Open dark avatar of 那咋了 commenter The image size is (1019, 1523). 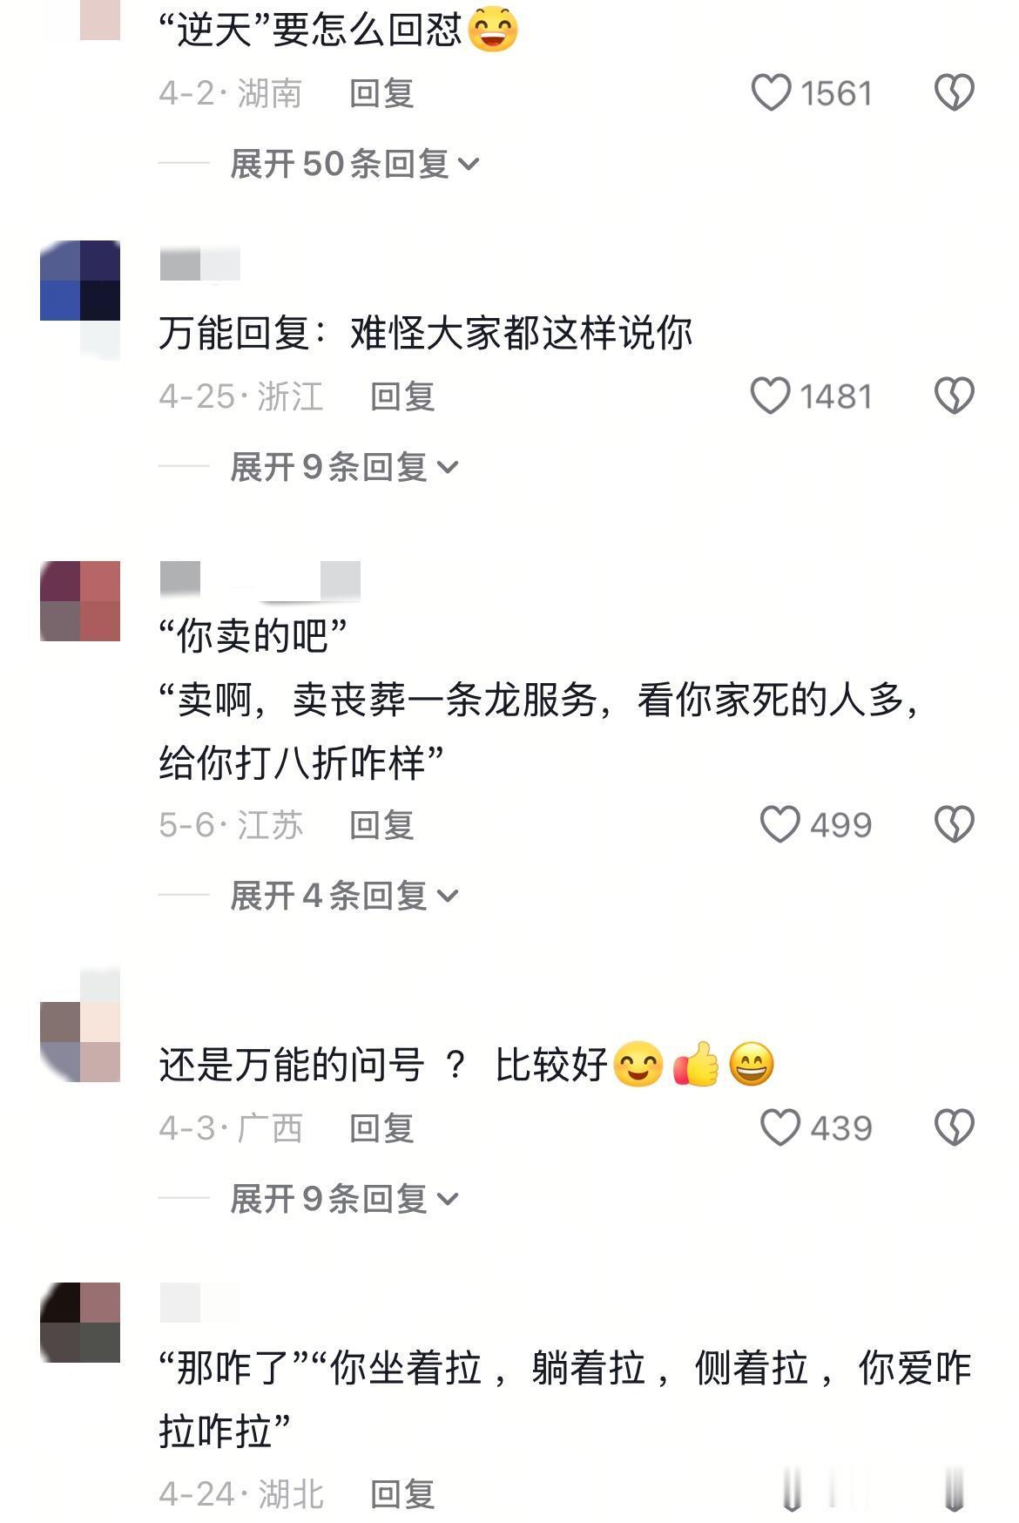80,1323
